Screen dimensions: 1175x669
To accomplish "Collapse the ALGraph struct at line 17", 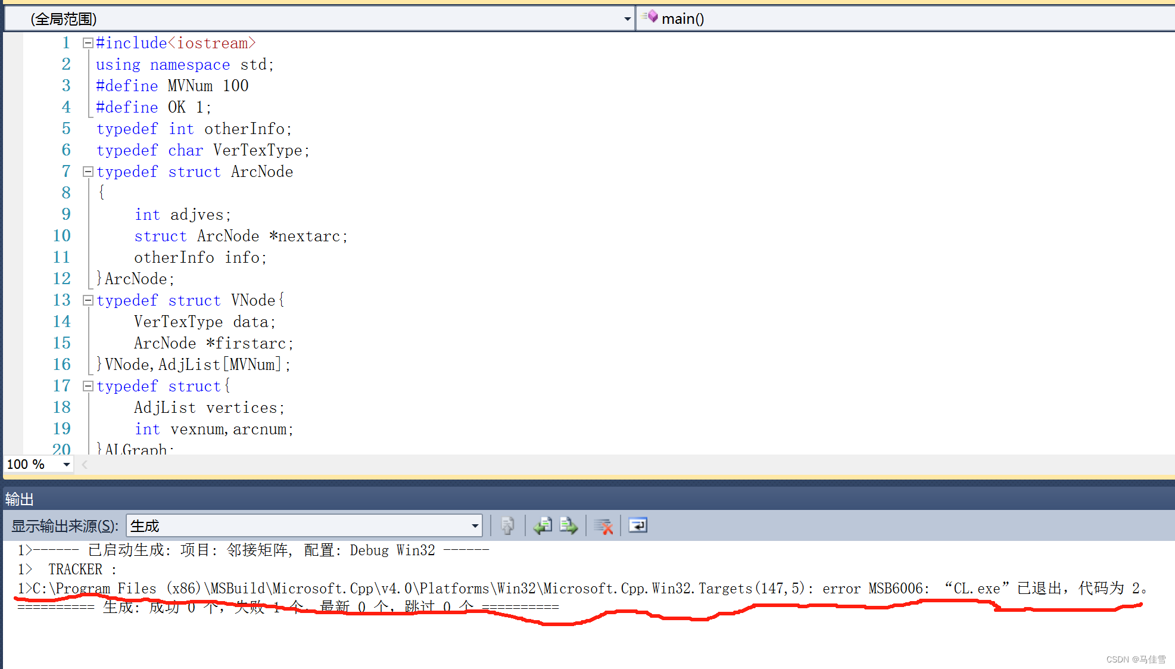I will 88,386.
